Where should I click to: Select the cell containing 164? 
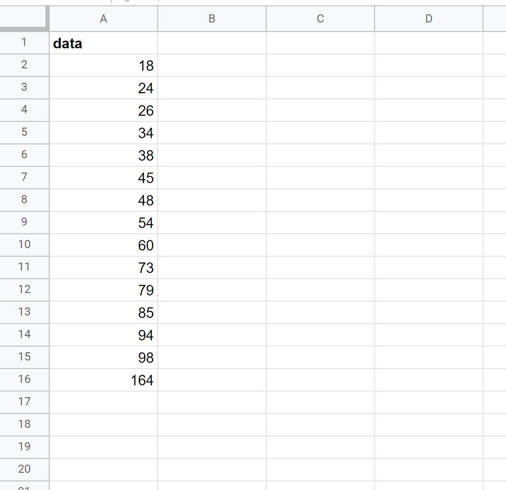[103, 380]
